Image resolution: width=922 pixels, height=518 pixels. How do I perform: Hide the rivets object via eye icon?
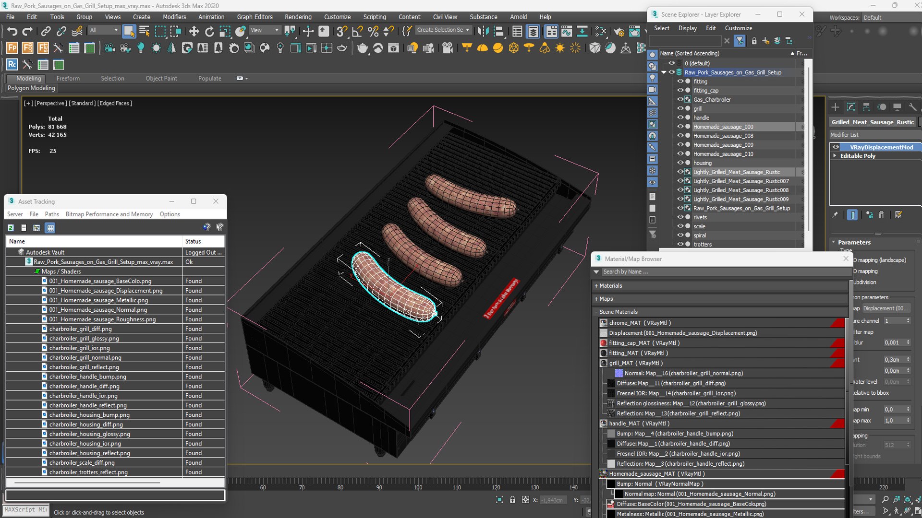point(680,217)
